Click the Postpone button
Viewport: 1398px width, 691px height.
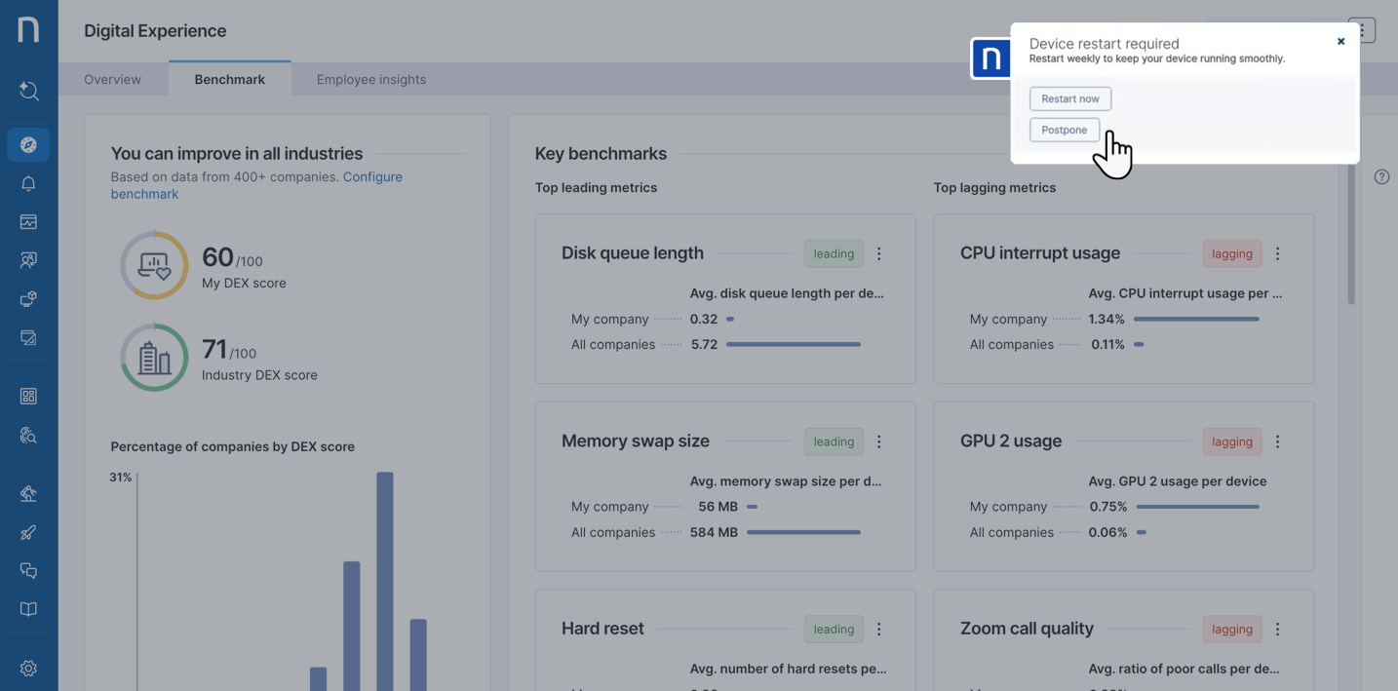click(1064, 130)
